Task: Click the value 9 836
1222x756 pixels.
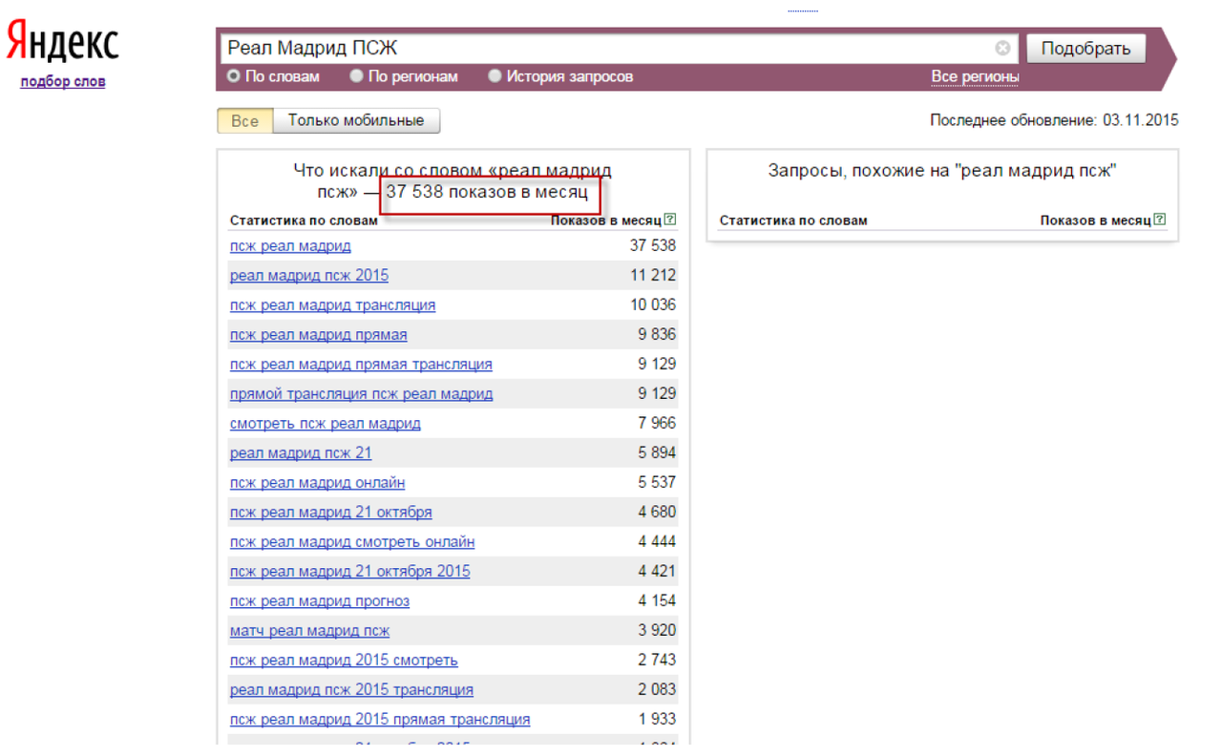Action: pos(657,334)
